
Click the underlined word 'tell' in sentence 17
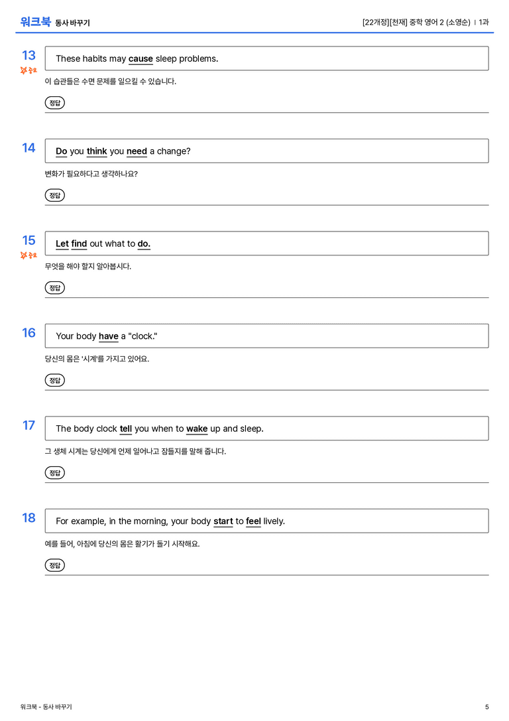coord(126,428)
